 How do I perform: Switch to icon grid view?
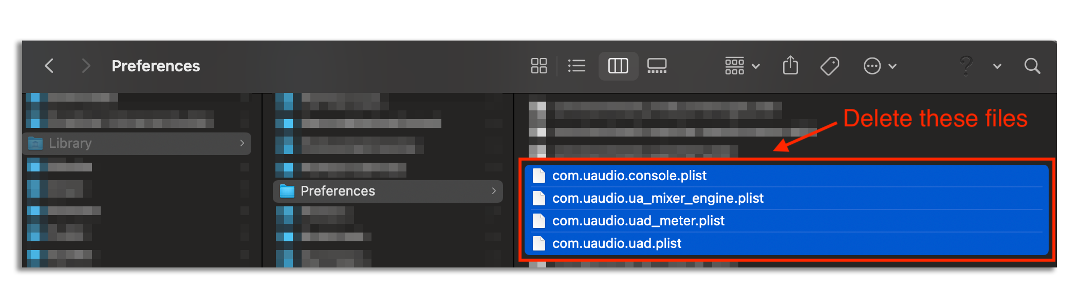(538, 66)
